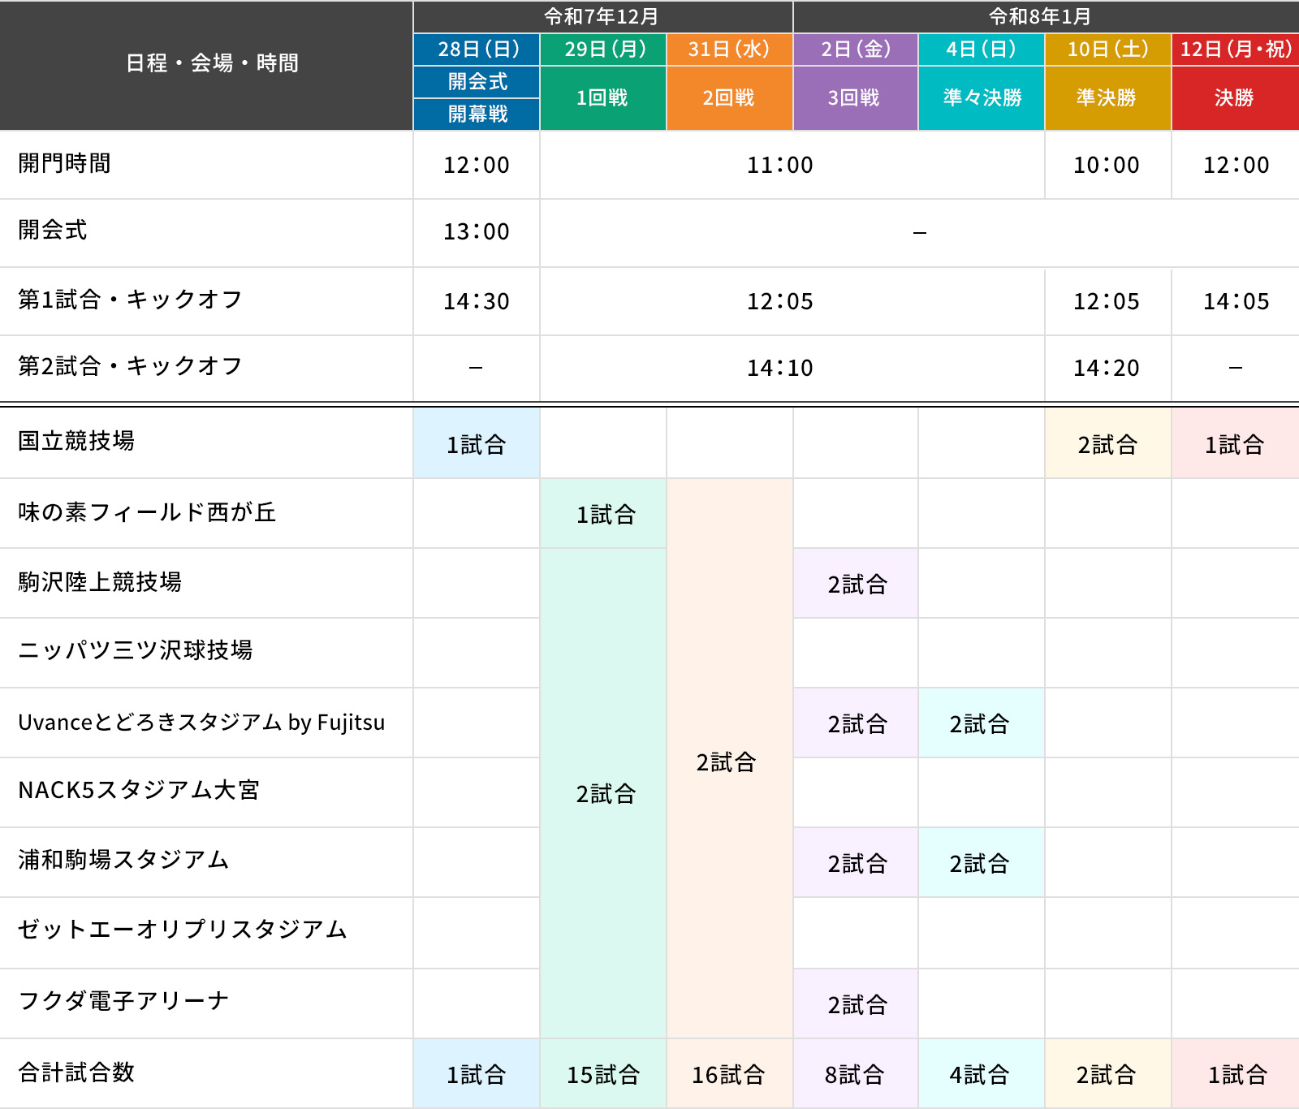
Task: Click the 28日(日) date header
Action: click(477, 50)
